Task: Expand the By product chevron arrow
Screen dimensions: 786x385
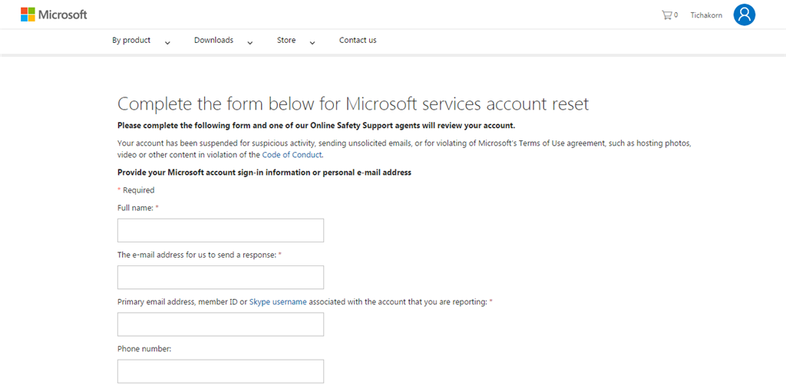Action: (167, 42)
